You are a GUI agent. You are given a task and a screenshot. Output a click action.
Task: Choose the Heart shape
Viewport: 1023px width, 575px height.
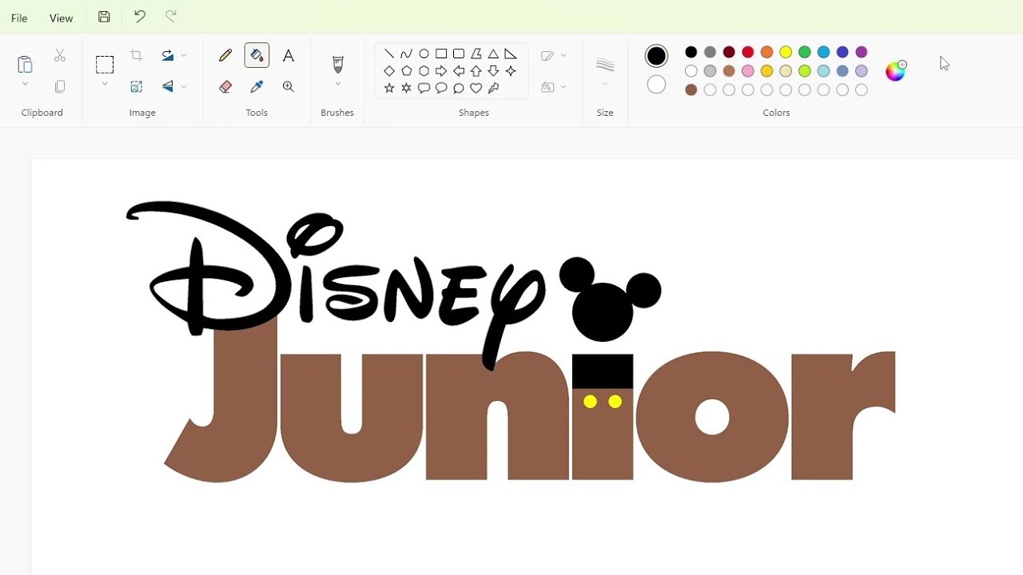(476, 88)
